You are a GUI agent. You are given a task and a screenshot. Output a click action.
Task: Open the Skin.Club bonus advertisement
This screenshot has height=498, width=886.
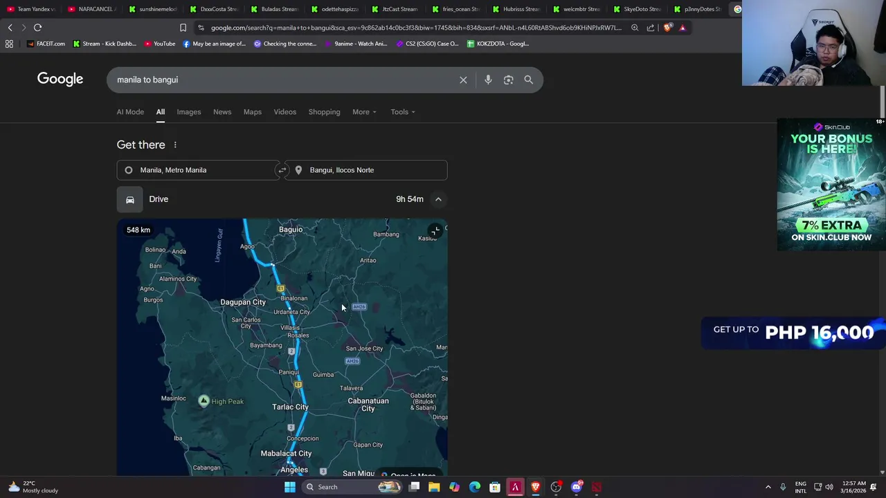[831, 185]
